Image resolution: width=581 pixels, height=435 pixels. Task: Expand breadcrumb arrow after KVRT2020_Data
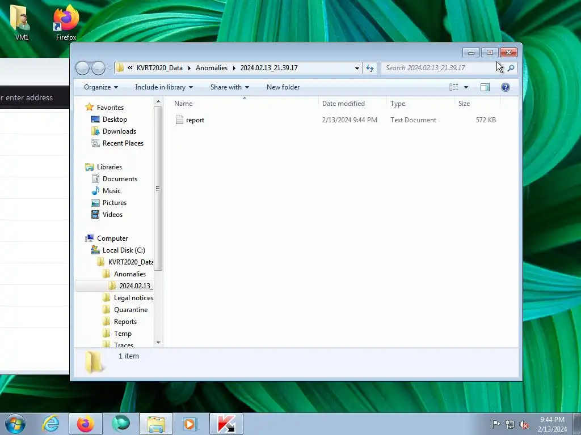(189, 68)
